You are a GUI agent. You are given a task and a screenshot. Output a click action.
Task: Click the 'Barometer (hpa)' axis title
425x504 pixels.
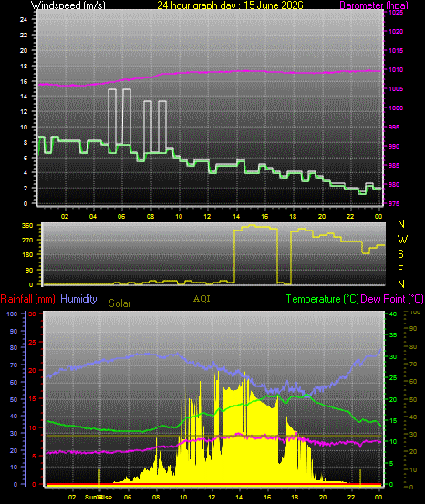tap(374, 5)
